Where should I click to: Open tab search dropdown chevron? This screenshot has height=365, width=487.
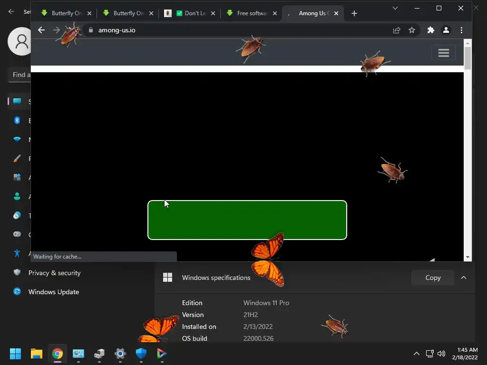coord(395,8)
